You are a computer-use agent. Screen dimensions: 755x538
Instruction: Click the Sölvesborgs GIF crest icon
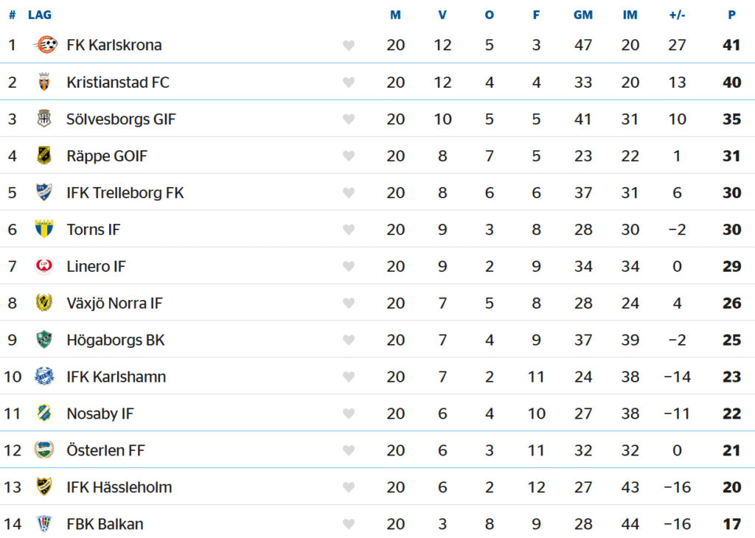(x=44, y=119)
